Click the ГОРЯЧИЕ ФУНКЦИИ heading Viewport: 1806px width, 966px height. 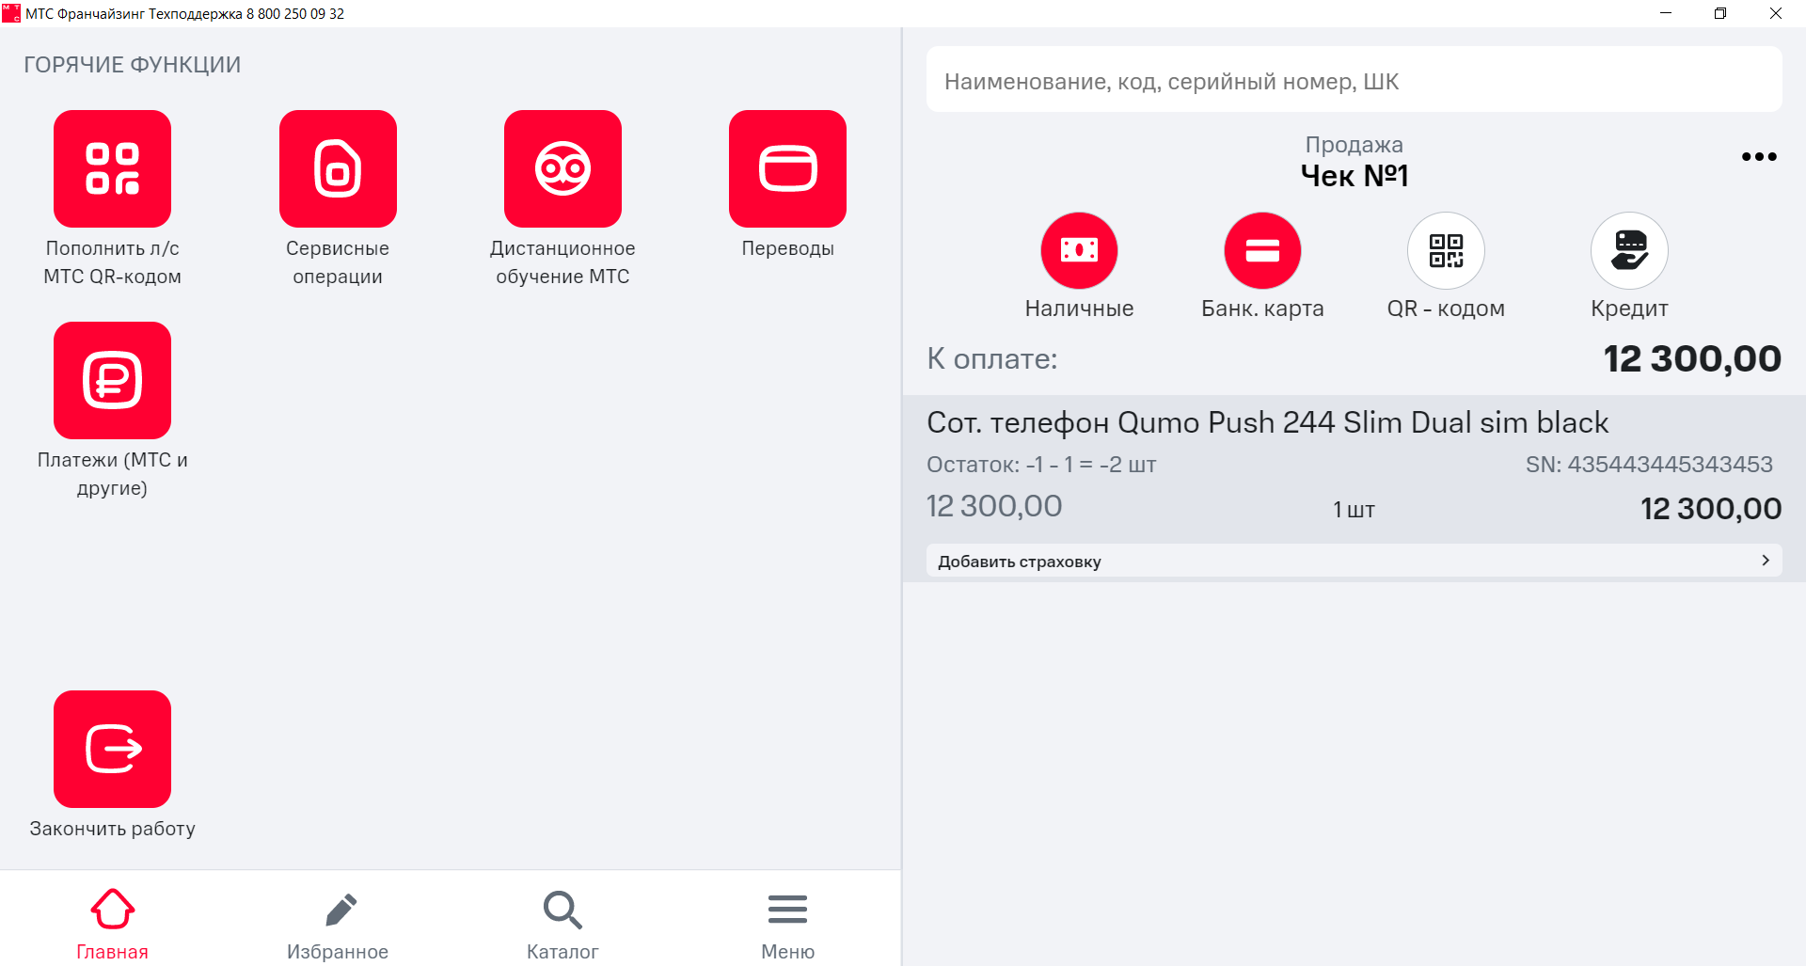(x=133, y=65)
